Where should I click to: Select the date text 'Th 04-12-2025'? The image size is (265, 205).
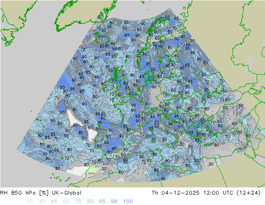(x=176, y=193)
